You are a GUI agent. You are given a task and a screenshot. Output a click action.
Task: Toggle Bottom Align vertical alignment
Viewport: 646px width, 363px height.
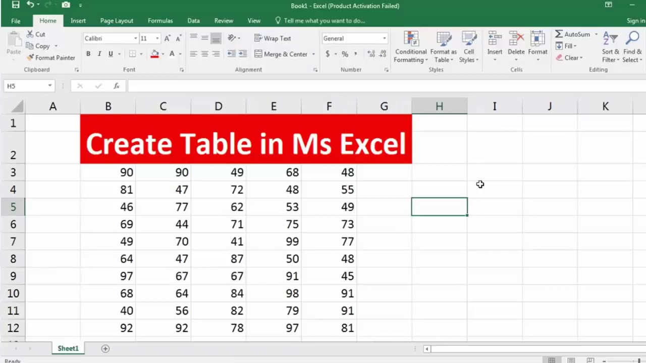coord(216,38)
